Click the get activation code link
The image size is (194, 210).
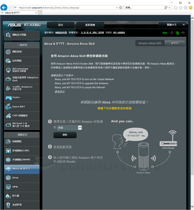[63, 147]
